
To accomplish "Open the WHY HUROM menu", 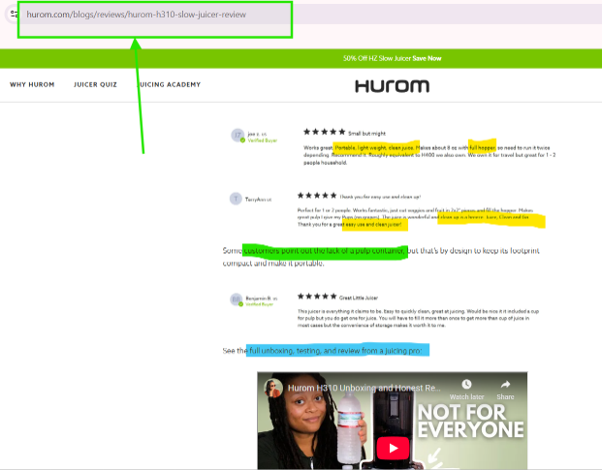I will [32, 84].
